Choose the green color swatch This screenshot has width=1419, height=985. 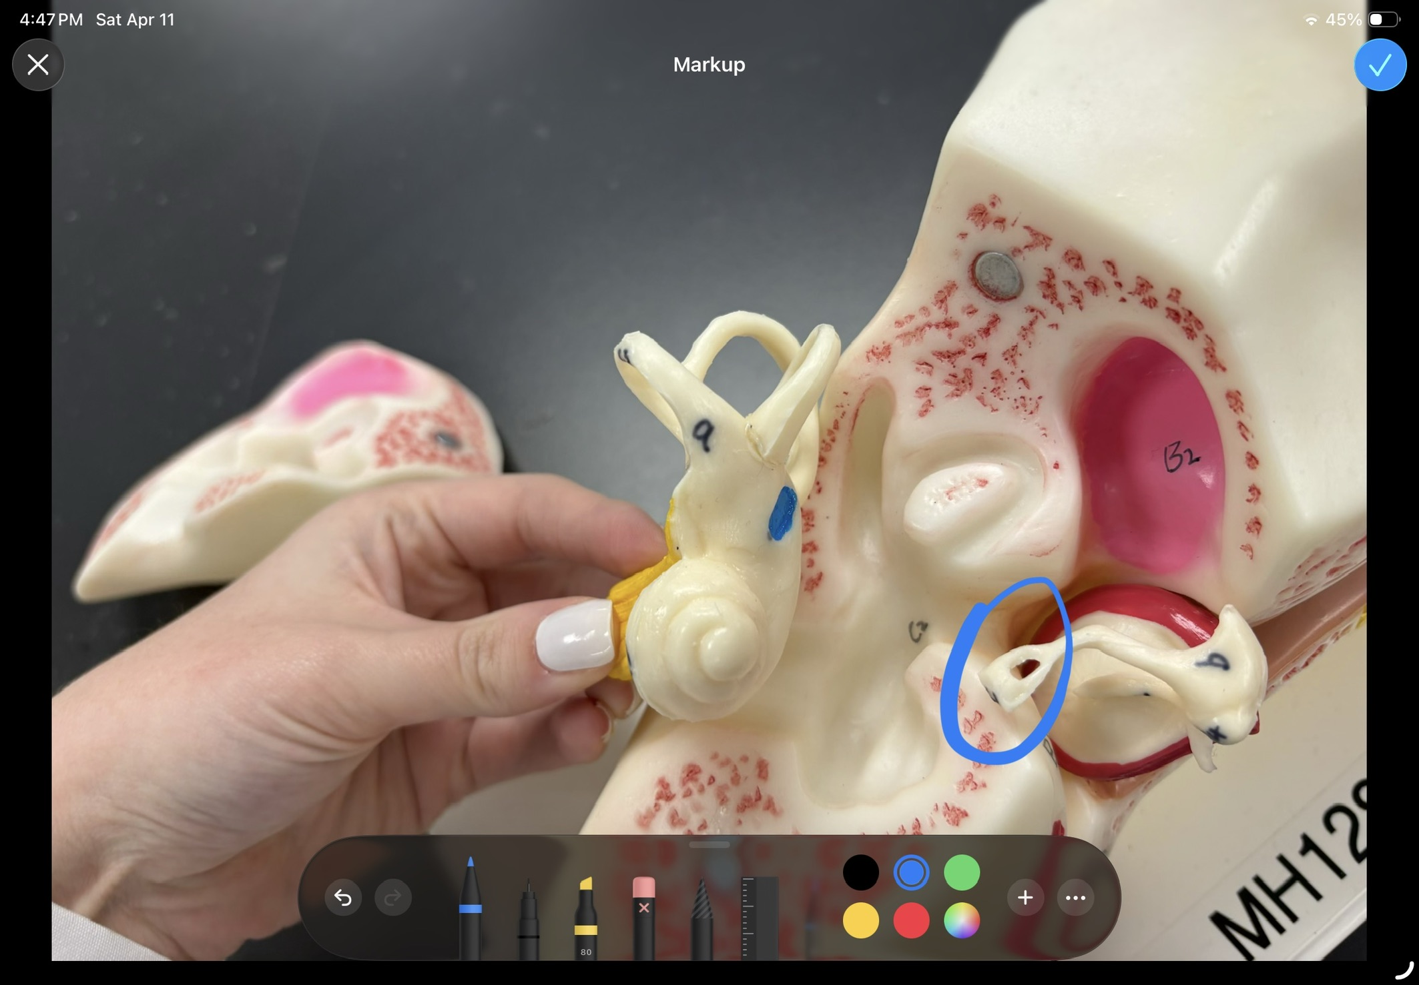click(962, 872)
